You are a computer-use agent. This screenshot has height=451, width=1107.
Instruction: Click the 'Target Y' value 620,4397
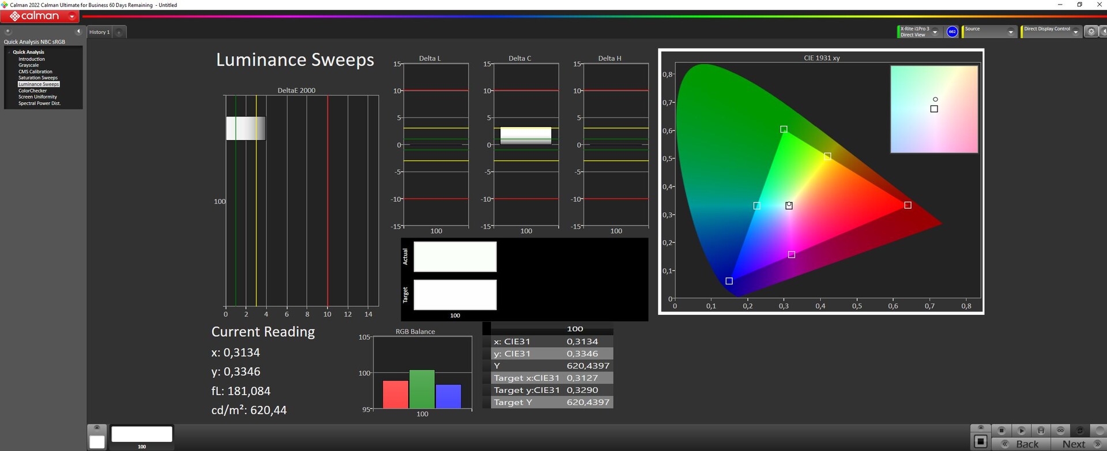pyautogui.click(x=588, y=402)
